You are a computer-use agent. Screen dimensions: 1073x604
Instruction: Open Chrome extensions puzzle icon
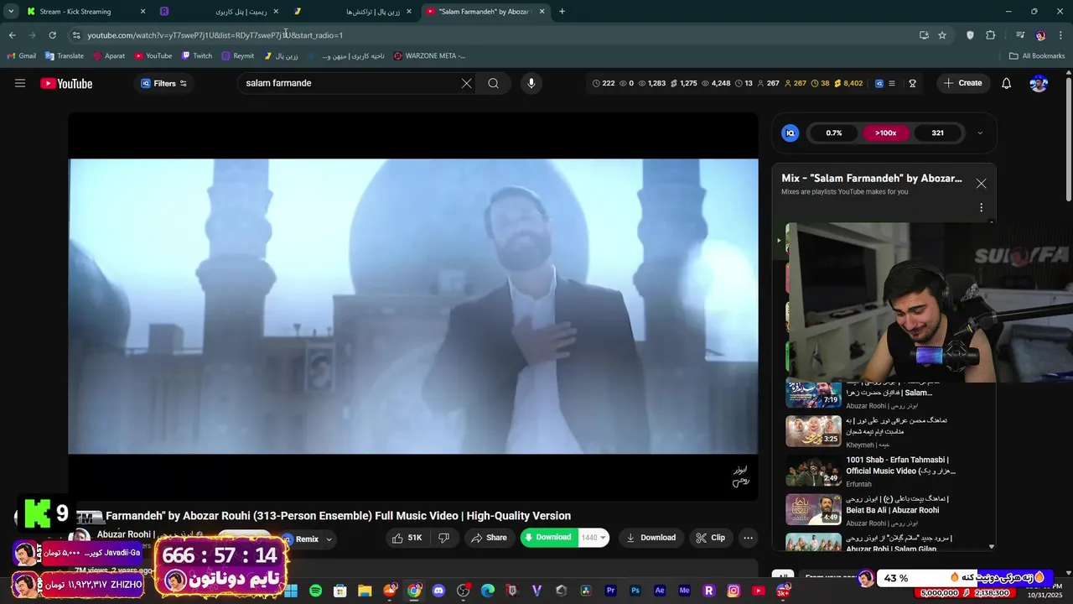click(x=991, y=35)
